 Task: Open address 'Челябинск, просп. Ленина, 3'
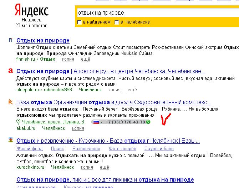pyautogui.click(x=53, y=122)
